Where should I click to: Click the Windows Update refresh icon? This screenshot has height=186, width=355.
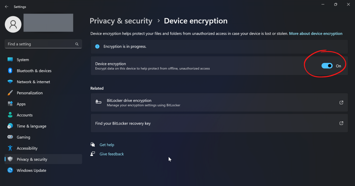(10, 170)
